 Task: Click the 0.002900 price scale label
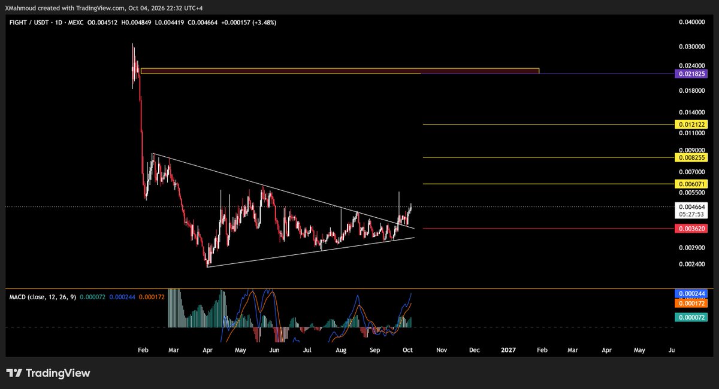tap(691, 247)
